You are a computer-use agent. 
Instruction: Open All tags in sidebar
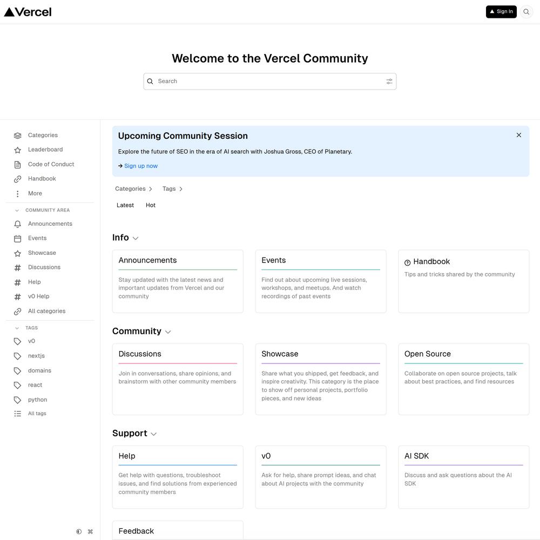(x=37, y=414)
